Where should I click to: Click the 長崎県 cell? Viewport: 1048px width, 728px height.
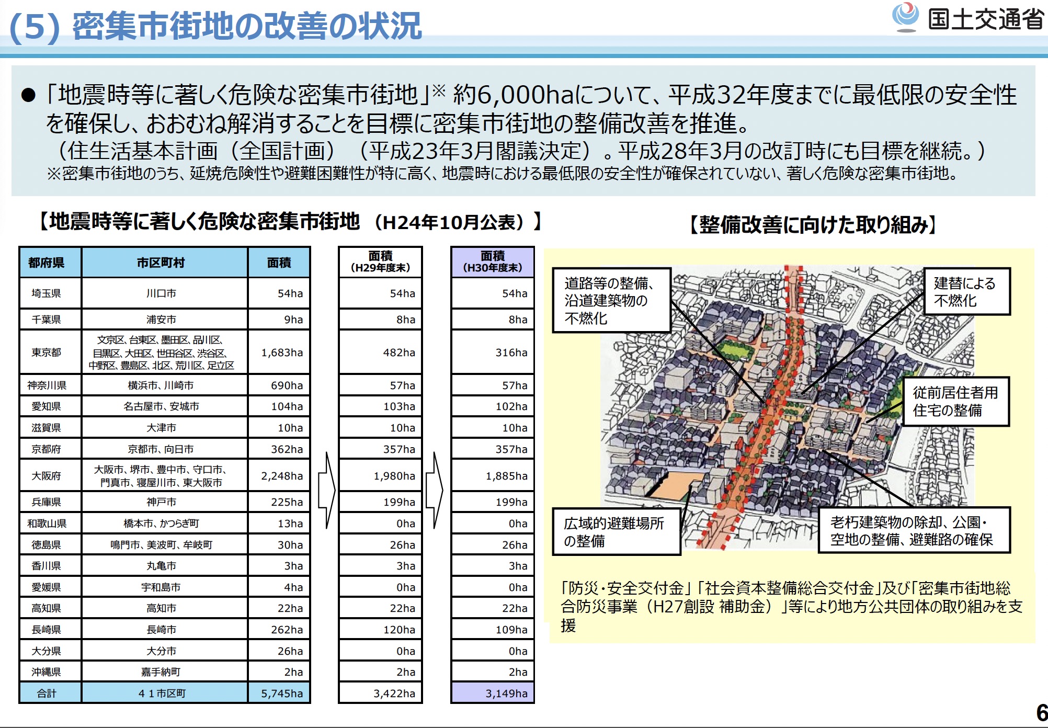click(50, 629)
